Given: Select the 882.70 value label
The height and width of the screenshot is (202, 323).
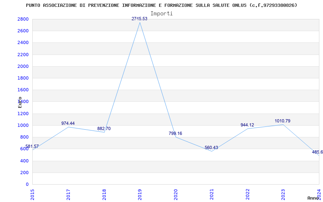Looking at the screenshot, I should (x=104, y=128).
